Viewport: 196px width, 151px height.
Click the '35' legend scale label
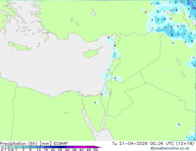(74, 150)
